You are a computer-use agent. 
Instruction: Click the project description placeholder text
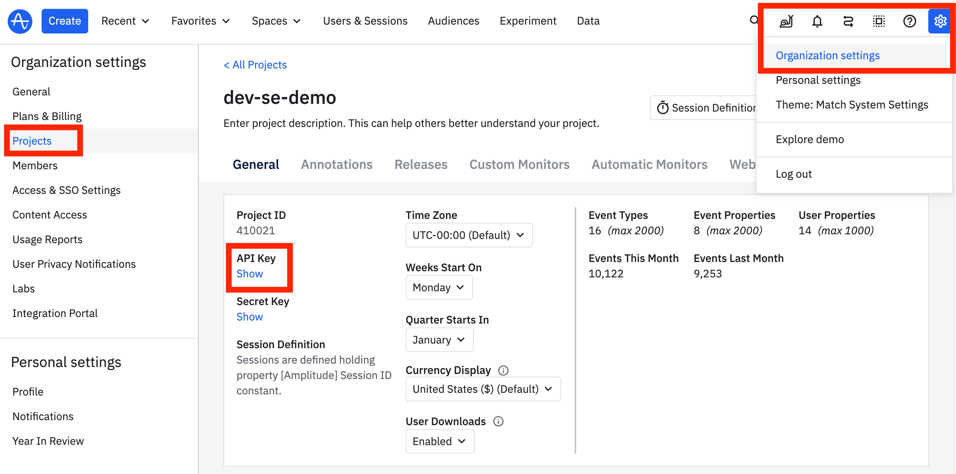click(411, 123)
